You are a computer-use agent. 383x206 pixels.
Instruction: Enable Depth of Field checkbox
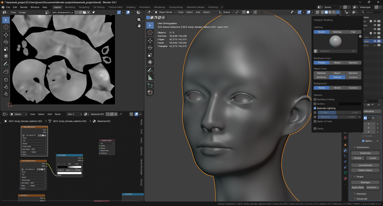click(x=315, y=121)
